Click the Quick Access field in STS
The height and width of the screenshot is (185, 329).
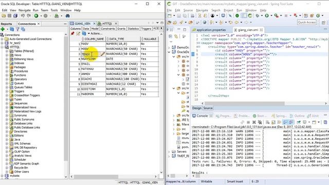(x=307, y=22)
